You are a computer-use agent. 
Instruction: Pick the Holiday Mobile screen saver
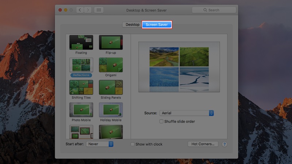tap(111, 110)
